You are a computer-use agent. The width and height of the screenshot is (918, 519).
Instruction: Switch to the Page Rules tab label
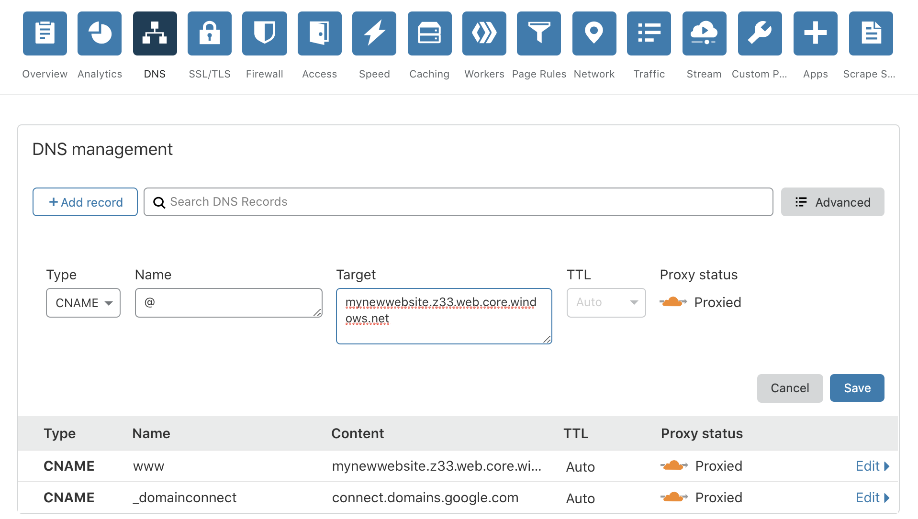[539, 74]
